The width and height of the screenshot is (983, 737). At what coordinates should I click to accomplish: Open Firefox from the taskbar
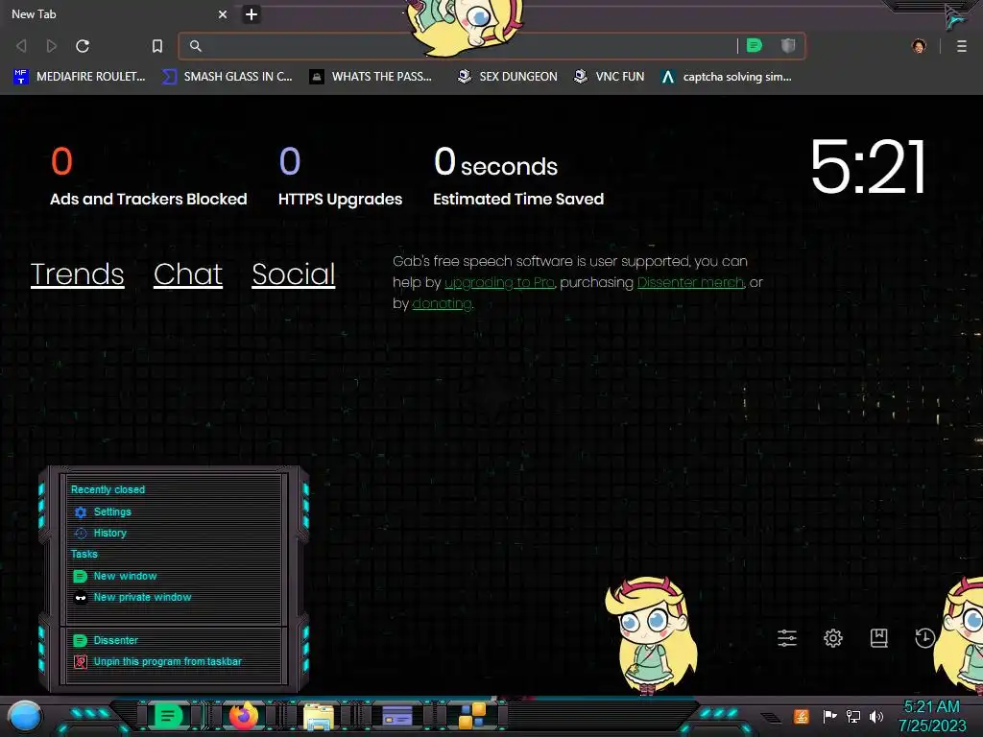coord(244,716)
